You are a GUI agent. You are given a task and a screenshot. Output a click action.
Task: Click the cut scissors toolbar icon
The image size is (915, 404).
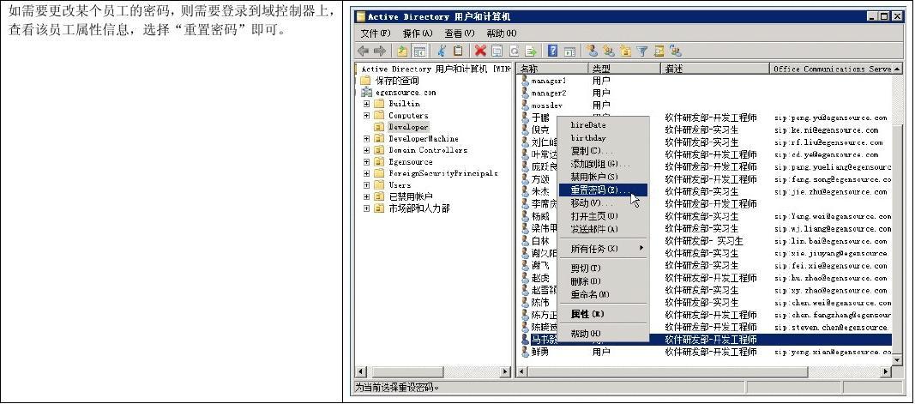point(441,51)
